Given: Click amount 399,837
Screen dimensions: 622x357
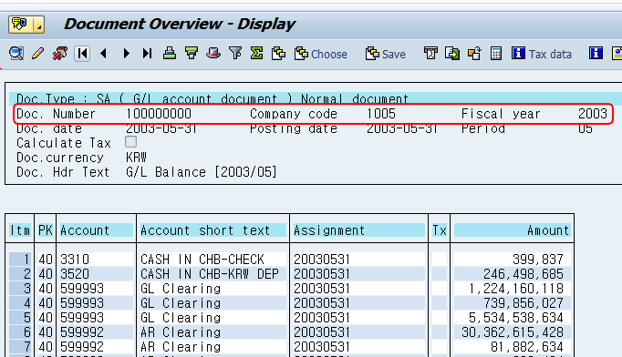Looking at the screenshot, I should (x=538, y=260).
